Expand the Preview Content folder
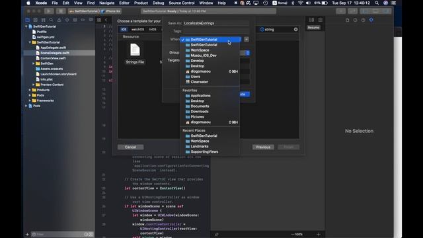The height and width of the screenshot is (238, 423). coord(34,85)
